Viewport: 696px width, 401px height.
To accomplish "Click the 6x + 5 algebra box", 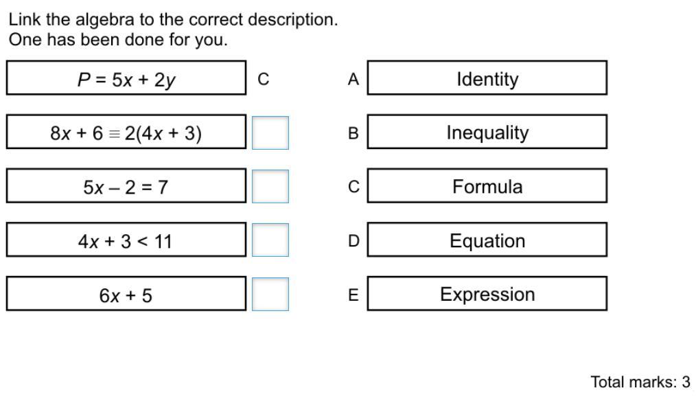I will (126, 293).
